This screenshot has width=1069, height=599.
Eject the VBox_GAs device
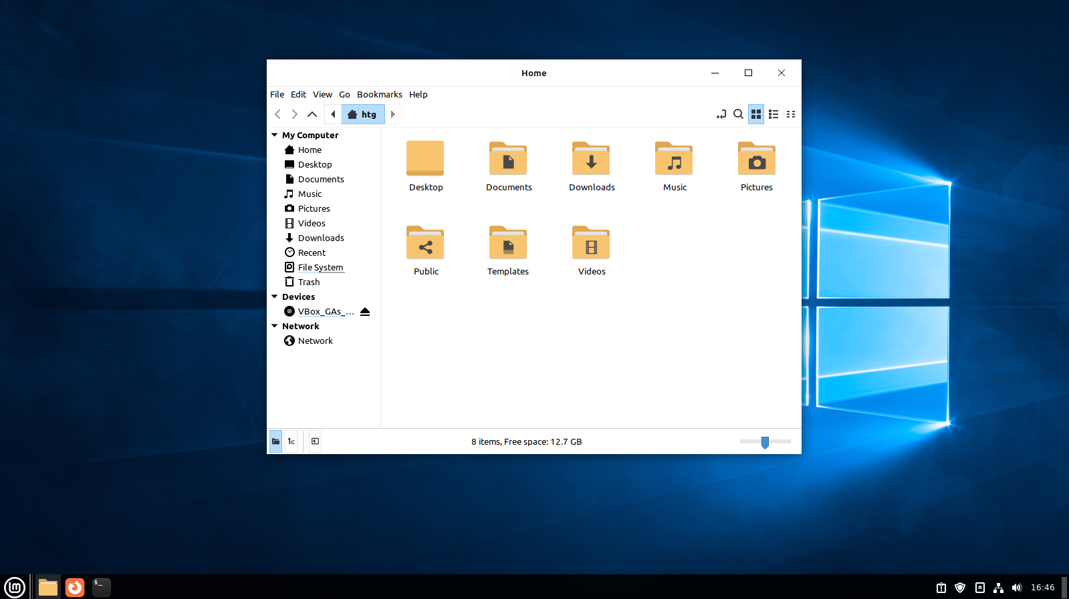(x=365, y=312)
